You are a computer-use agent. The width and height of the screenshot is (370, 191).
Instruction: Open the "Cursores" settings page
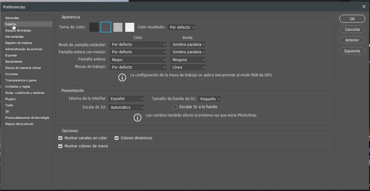pos(12,74)
